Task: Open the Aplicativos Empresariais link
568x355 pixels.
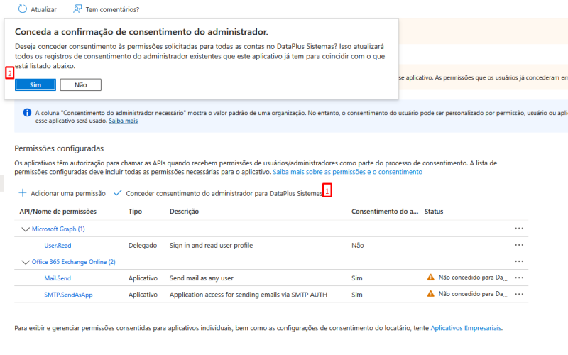Action: pos(466,328)
